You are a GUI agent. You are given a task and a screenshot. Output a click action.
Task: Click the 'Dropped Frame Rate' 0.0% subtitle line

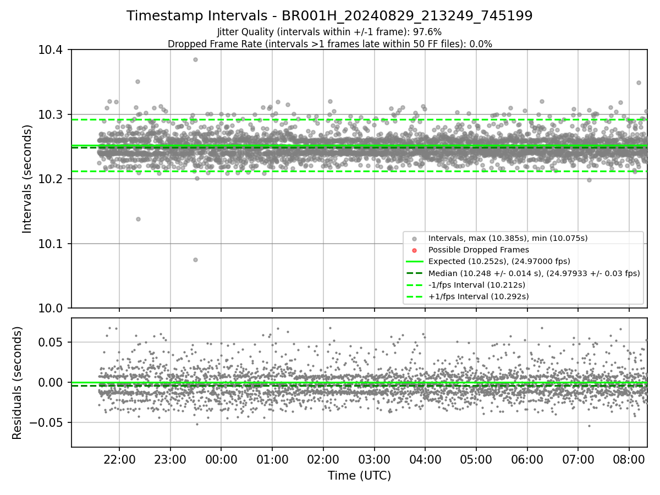(329, 44)
